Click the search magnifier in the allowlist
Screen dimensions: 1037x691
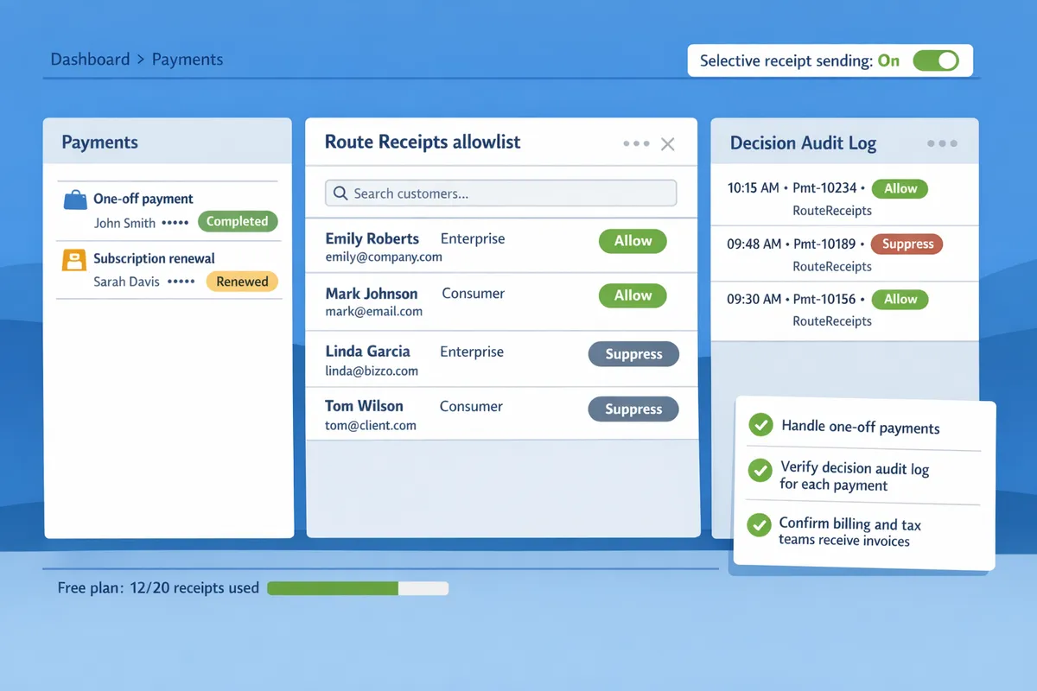[340, 193]
